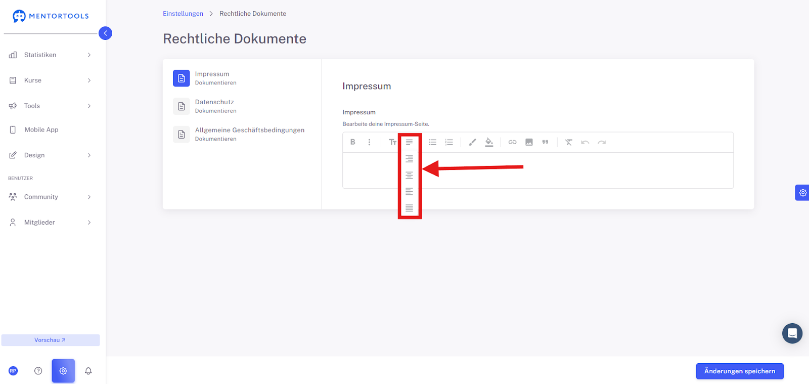Go to Einstellungen breadcrumb link

(183, 14)
